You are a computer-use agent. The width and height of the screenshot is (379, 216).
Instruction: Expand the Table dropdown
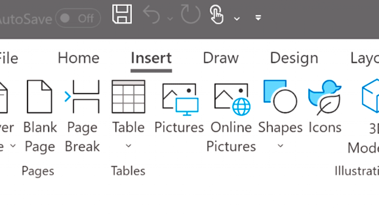coord(128,145)
